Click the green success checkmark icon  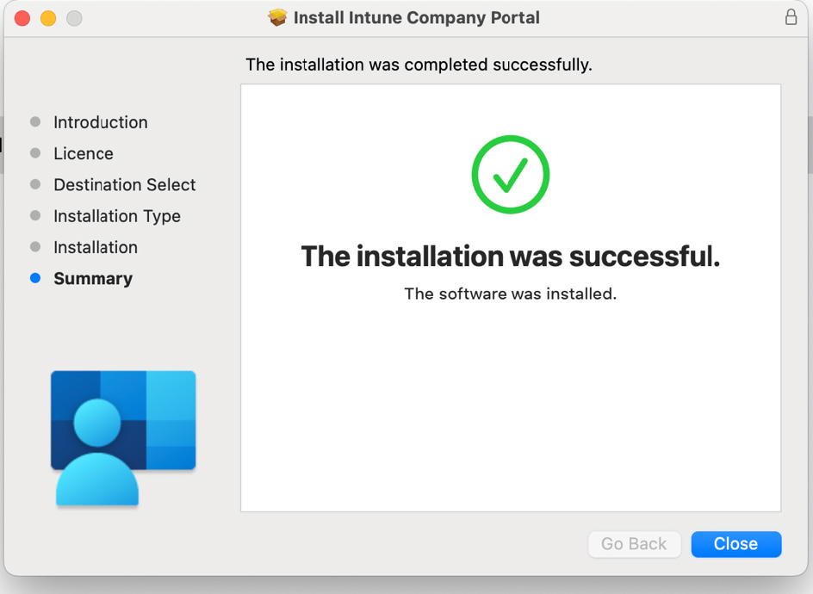click(x=510, y=174)
